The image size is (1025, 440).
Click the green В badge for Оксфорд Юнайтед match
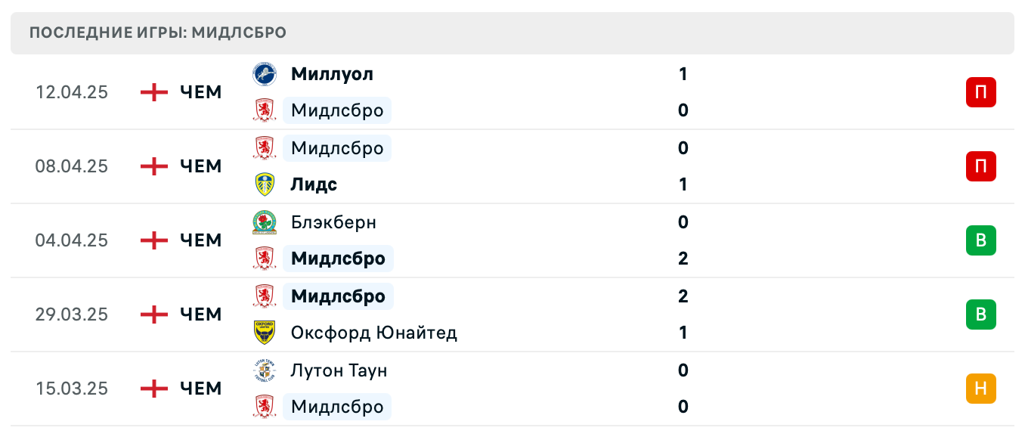pyautogui.click(x=980, y=315)
